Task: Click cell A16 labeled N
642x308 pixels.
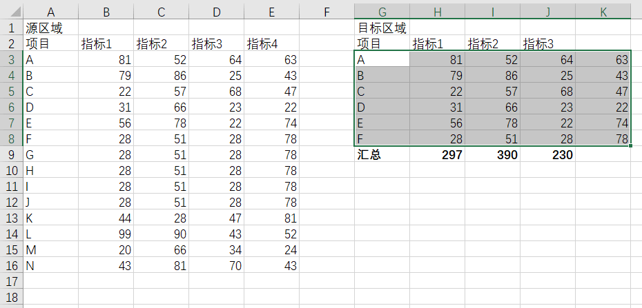Action: [51, 265]
